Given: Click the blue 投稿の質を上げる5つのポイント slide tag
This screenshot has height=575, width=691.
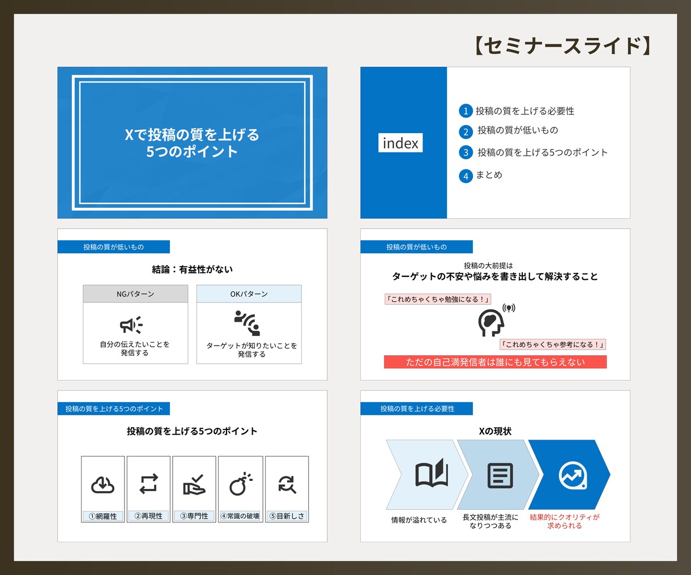Looking at the screenshot, I should (113, 408).
